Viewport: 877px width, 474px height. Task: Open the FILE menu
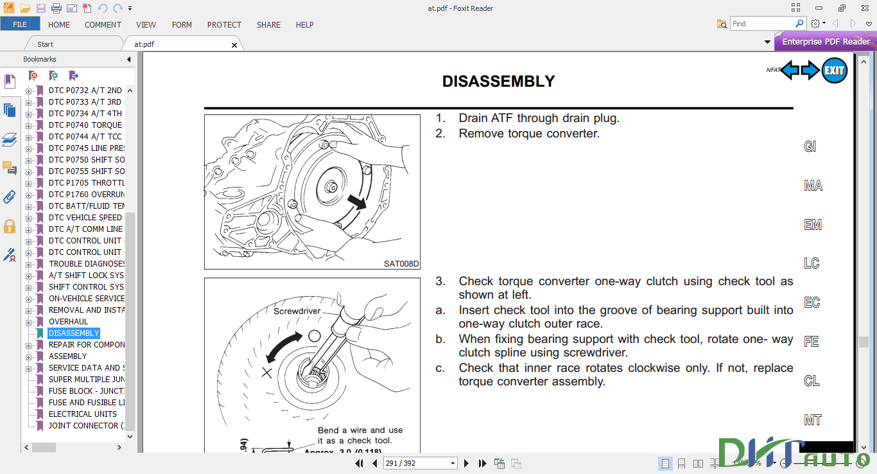(20, 24)
